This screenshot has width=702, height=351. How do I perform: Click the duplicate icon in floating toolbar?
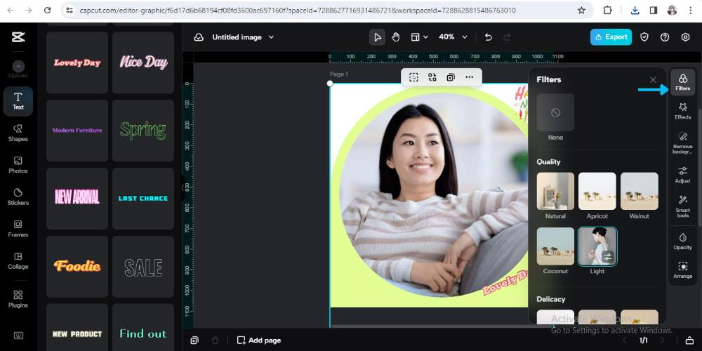tap(451, 77)
